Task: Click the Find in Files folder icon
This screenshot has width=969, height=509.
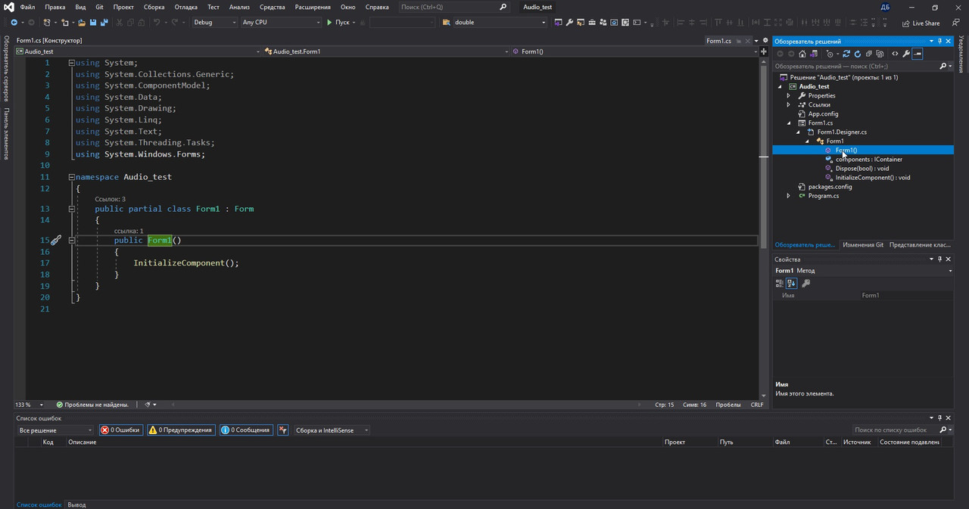Action: pos(446,22)
